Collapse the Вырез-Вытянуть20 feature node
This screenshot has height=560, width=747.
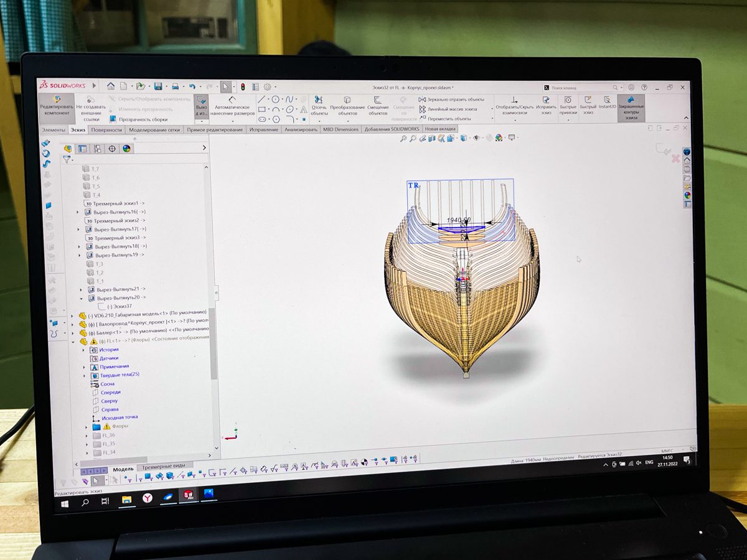pos(82,298)
